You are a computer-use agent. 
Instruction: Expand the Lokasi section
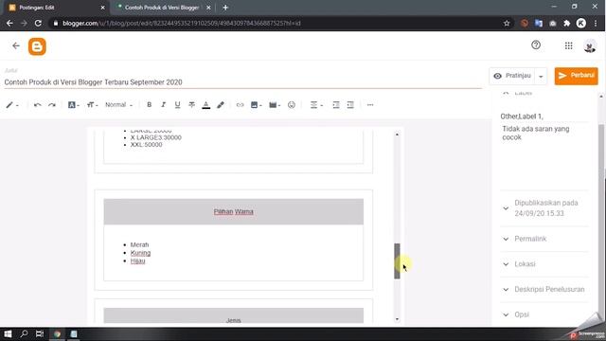click(544, 264)
